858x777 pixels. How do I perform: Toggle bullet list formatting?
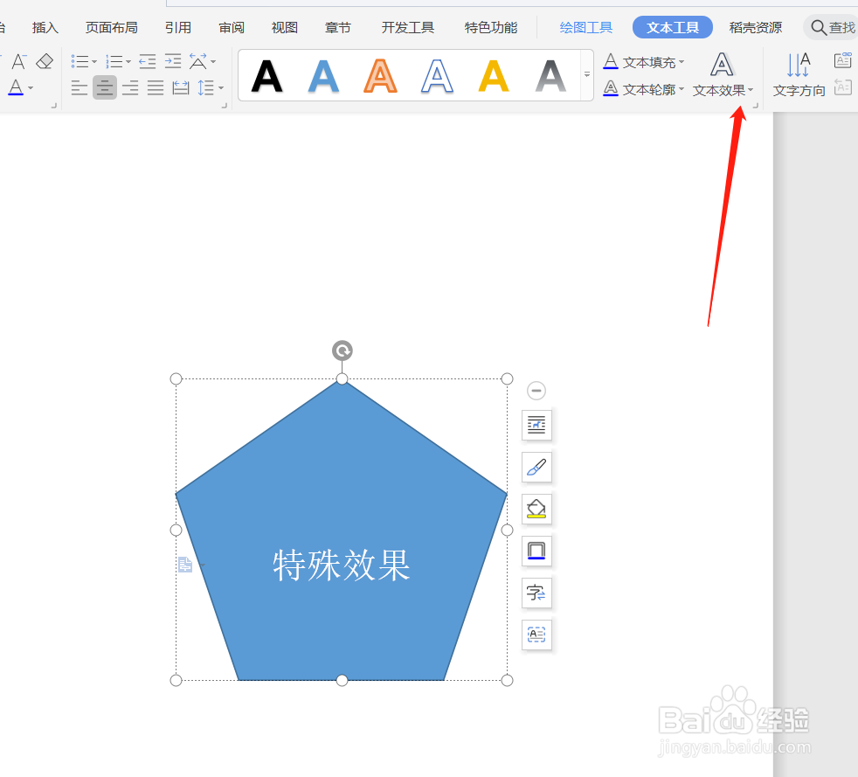pos(80,61)
